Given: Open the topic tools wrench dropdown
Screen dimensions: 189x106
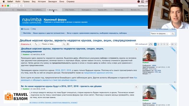Looking at the screenshot, I should coord(37,44).
